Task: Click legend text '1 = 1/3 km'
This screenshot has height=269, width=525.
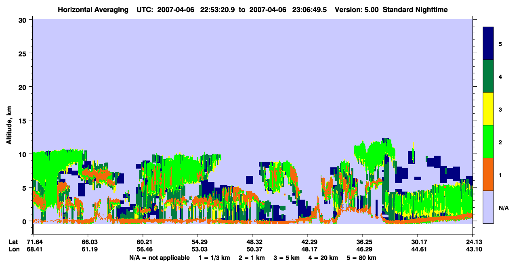Action: click(x=213, y=258)
